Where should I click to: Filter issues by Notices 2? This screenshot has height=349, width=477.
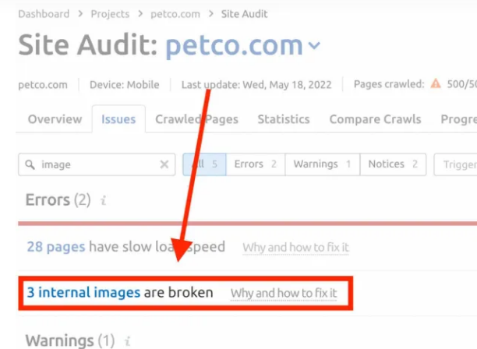(393, 164)
